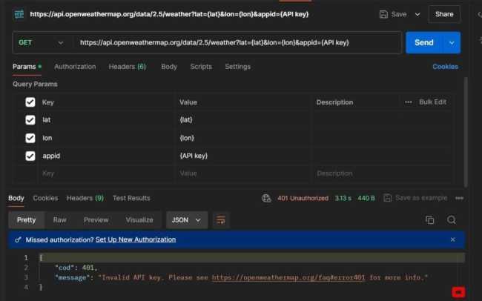
Task: Click the appid key cell
Action: pyautogui.click(x=106, y=156)
